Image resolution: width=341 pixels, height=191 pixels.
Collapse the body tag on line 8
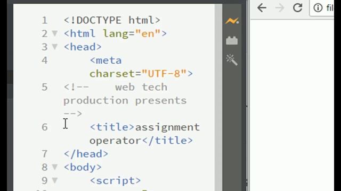[54, 167]
